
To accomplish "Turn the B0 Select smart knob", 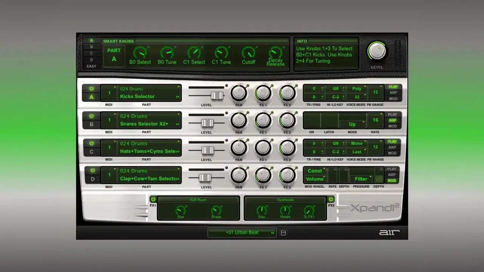I will pyautogui.click(x=140, y=52).
